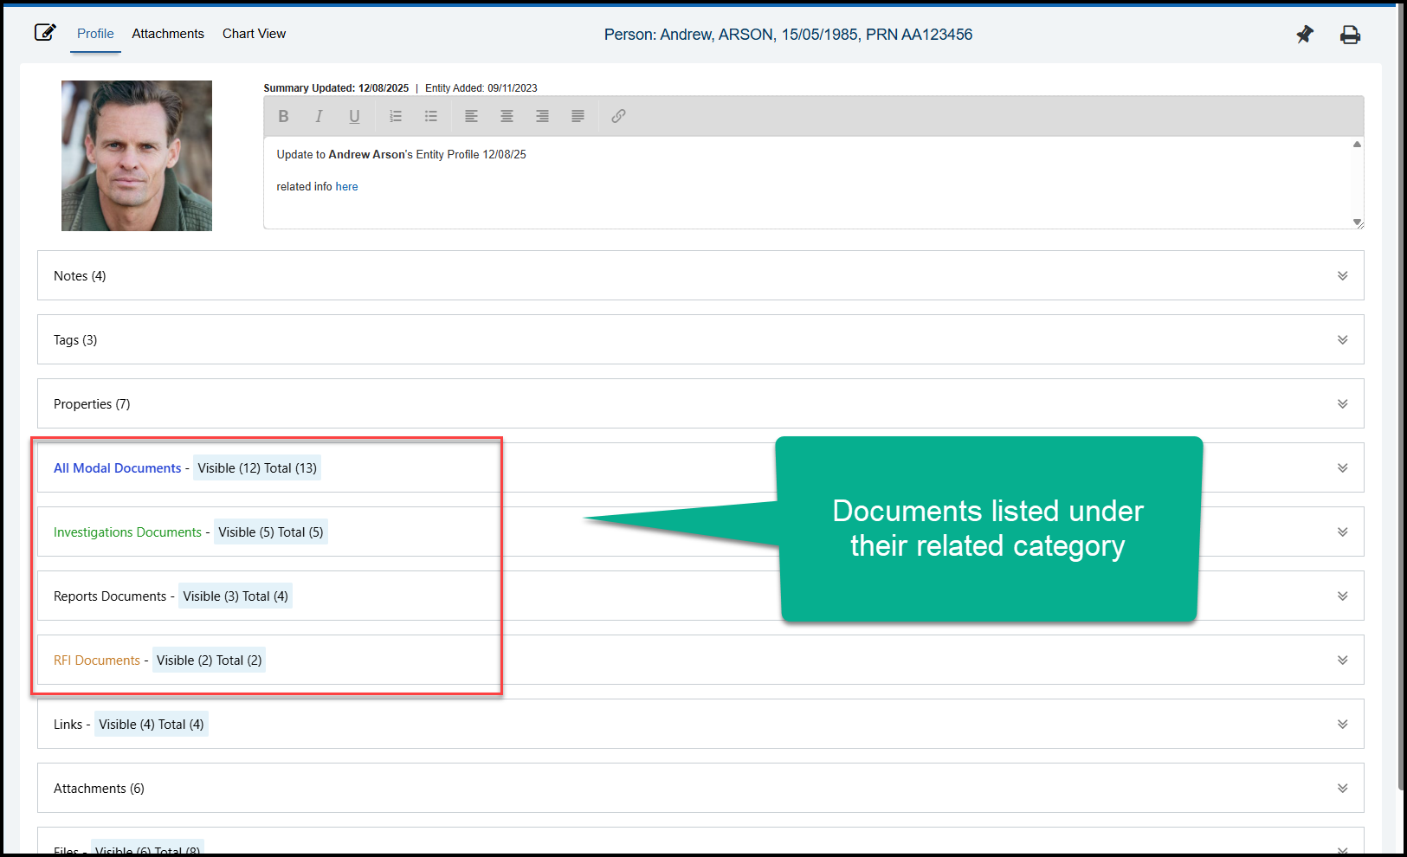Expand the Attachments (6) section chevron
Screen dimensions: 1407x857
click(x=1342, y=789)
